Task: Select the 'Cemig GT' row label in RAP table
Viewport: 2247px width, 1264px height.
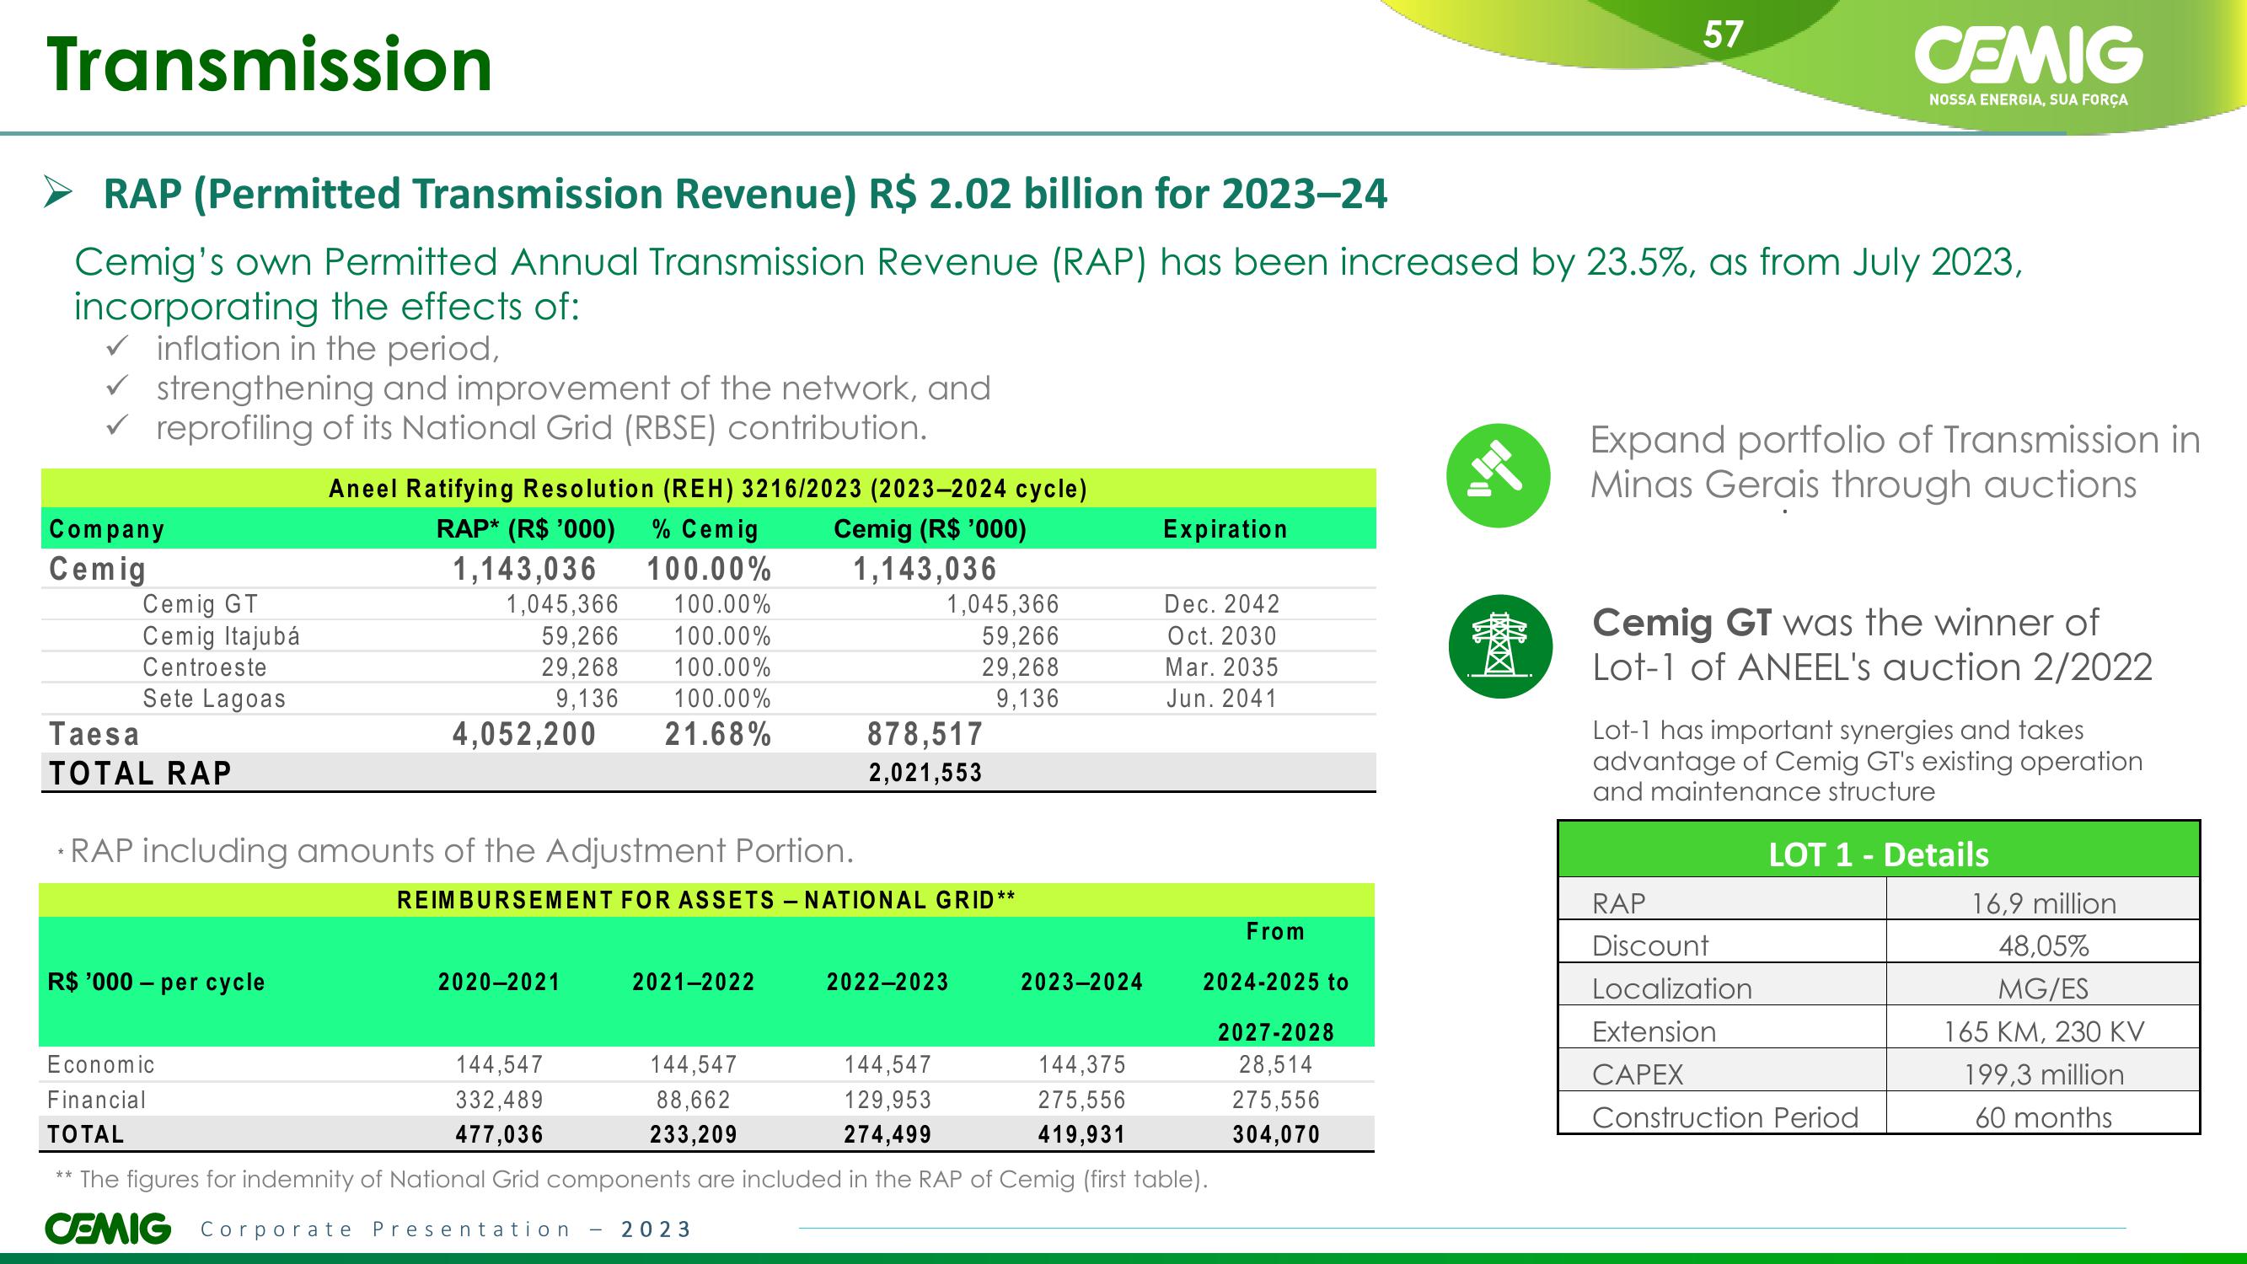Action: tap(201, 603)
